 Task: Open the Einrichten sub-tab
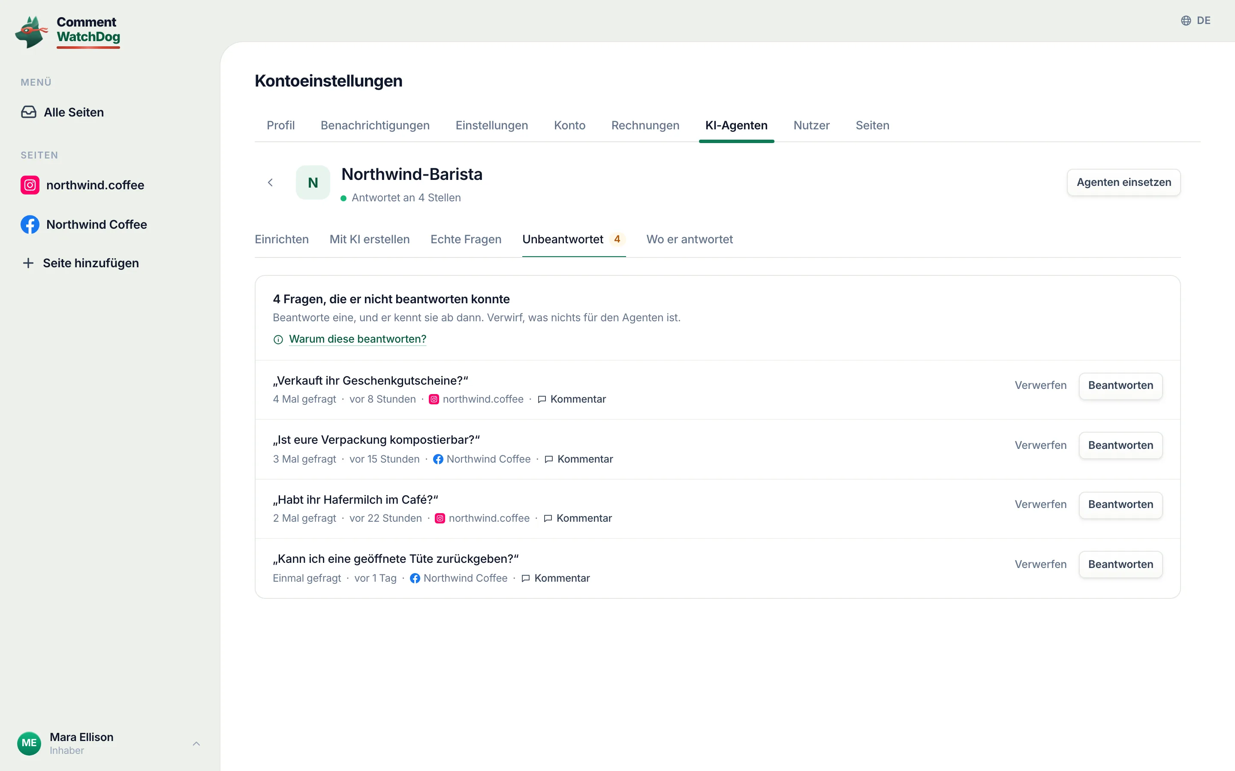tap(282, 240)
